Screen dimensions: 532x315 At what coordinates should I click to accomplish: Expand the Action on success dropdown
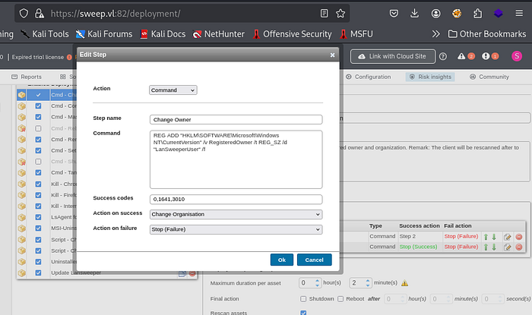click(236, 214)
